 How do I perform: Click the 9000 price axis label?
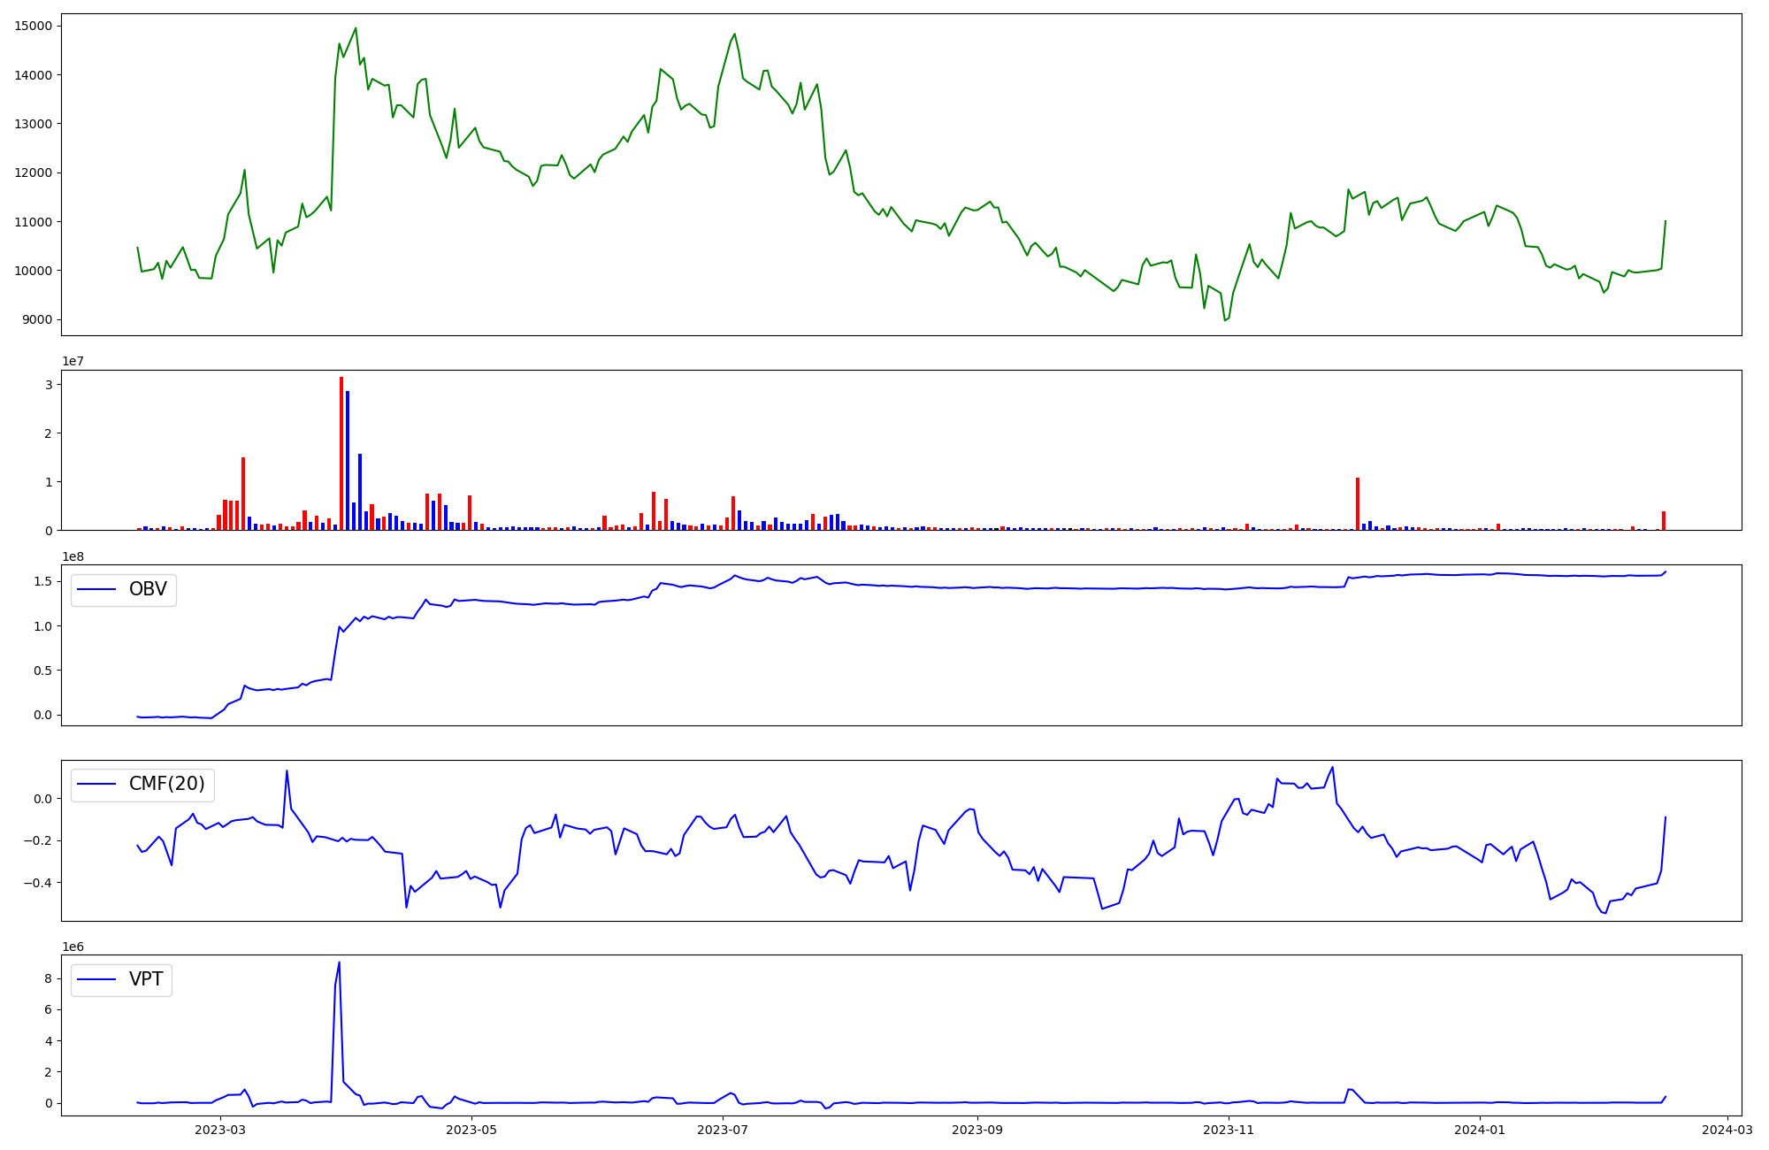click(x=37, y=319)
